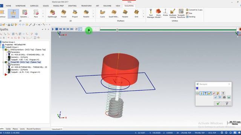This screenshot has width=241, height=135.
Task: Collapse the 1 - Drill/Counterbore operation
Action: (3, 50)
